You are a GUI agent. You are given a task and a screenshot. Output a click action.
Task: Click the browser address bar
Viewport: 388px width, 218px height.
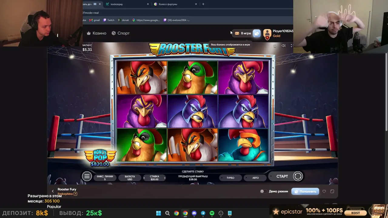[x=187, y=13]
